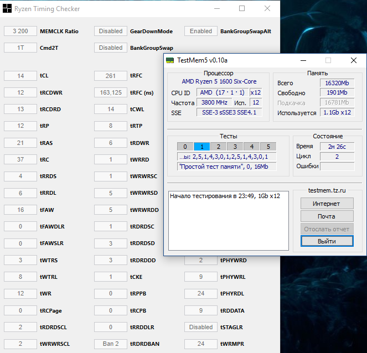Click the test order sequence text

[x=226, y=157]
